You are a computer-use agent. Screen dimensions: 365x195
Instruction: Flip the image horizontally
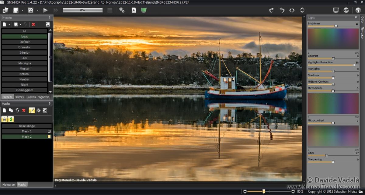292,10
